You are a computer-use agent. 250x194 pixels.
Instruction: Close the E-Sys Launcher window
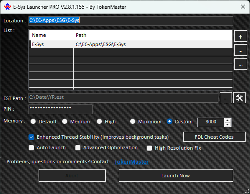[243, 7]
